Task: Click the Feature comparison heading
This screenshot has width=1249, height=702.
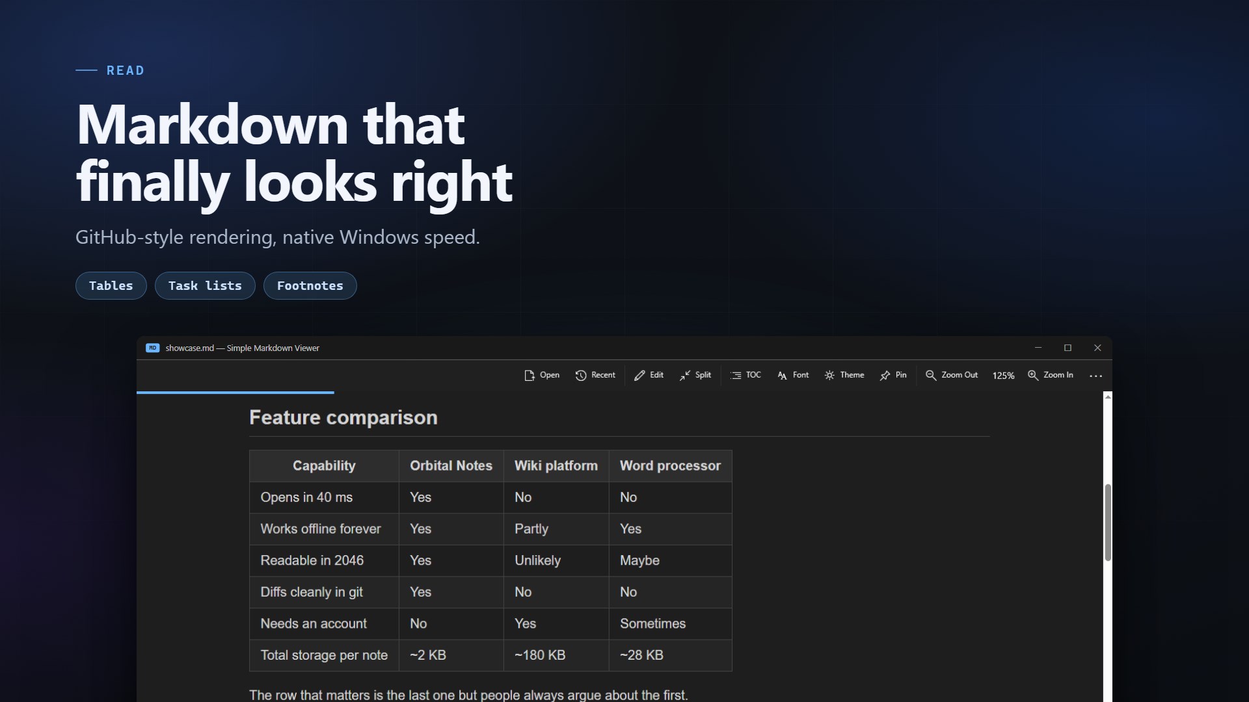Action: (343, 417)
